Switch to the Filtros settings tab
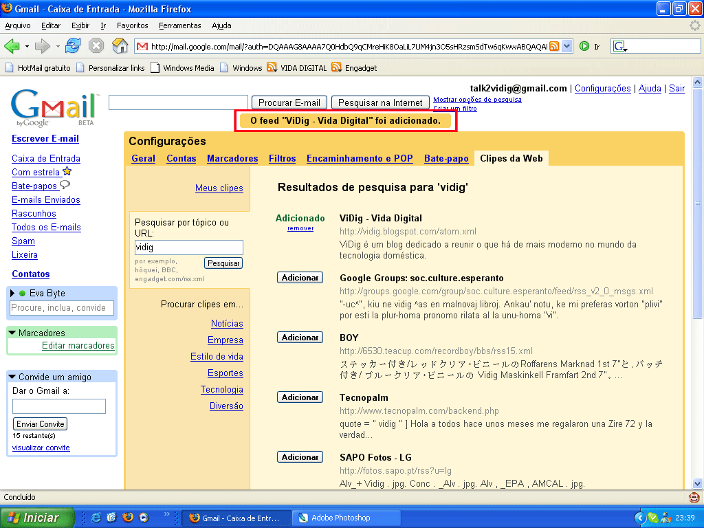704x528 pixels. pos(282,159)
